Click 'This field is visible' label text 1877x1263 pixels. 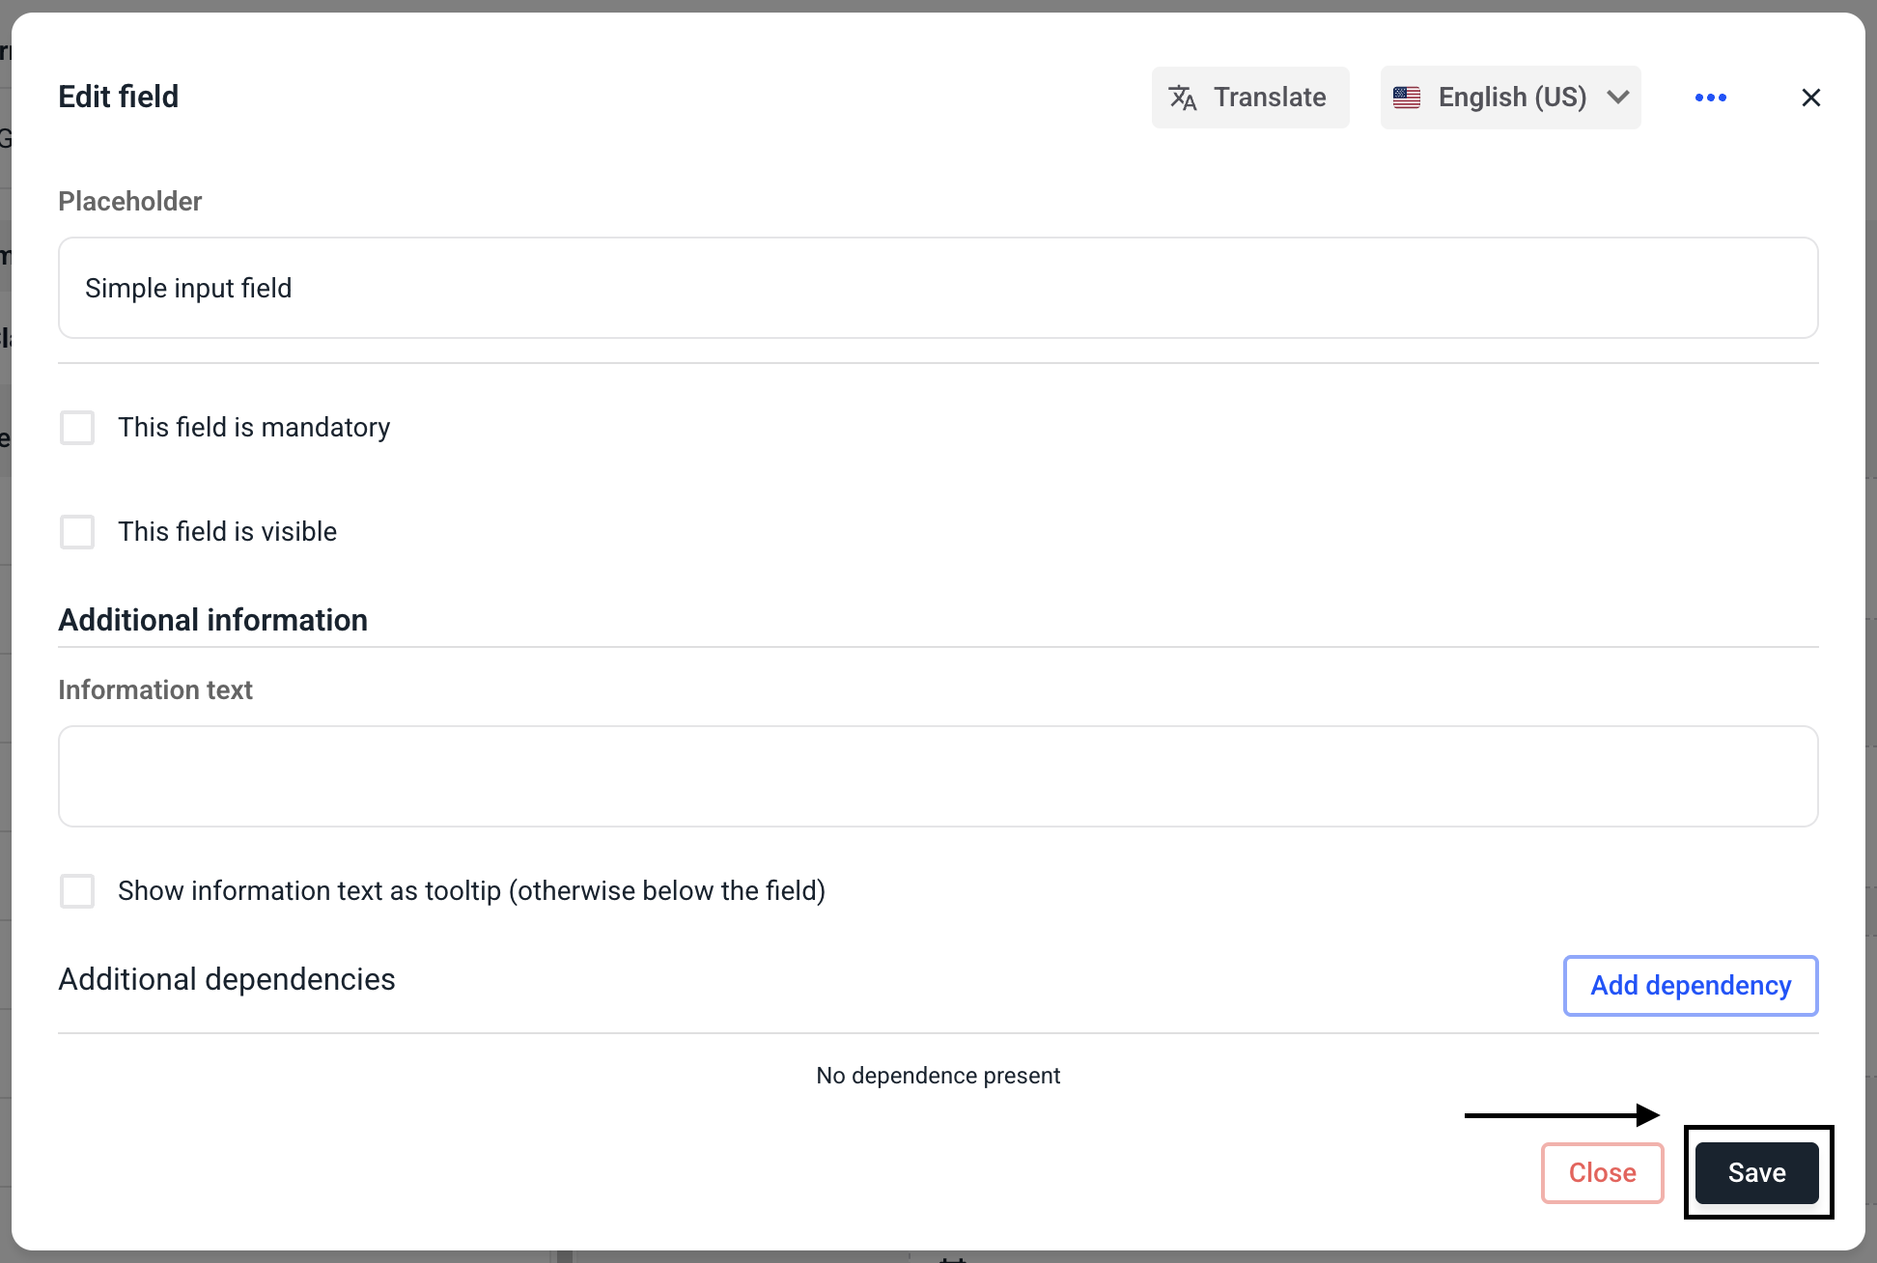coord(227,532)
